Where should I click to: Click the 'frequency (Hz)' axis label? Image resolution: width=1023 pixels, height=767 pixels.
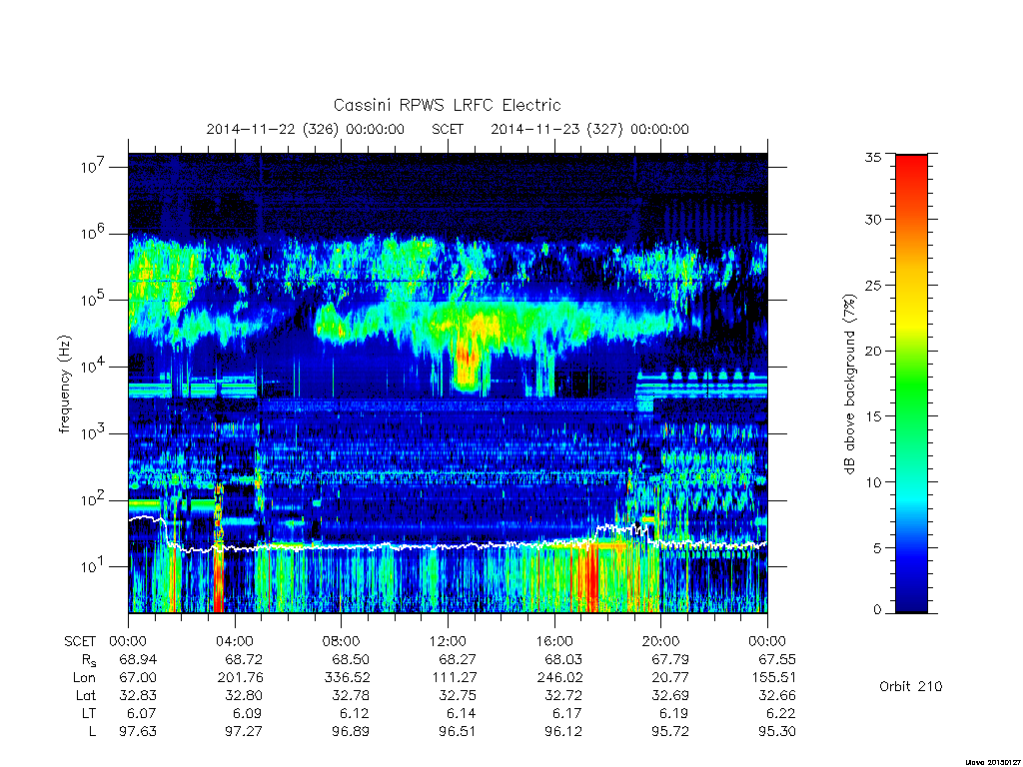pyautogui.click(x=65, y=384)
